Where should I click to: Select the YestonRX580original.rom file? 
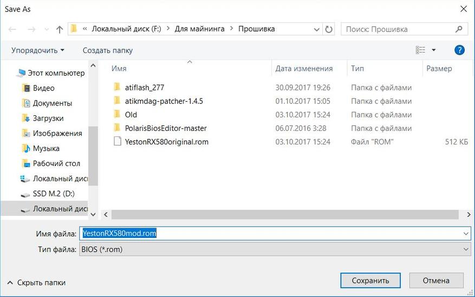click(166, 142)
